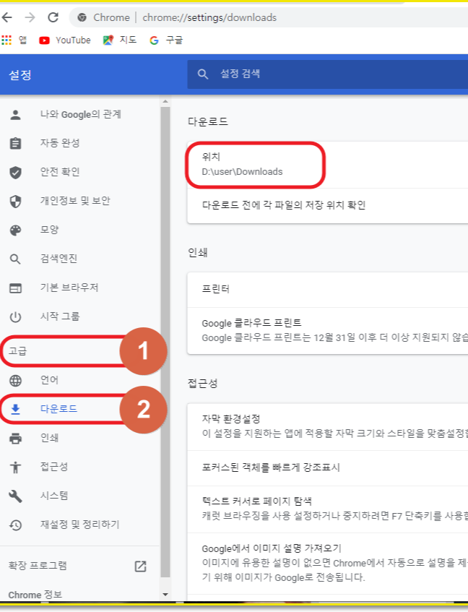This screenshot has width=468, height=612.
Task: Click the download arrow icon in sidebar
Action: point(16,409)
